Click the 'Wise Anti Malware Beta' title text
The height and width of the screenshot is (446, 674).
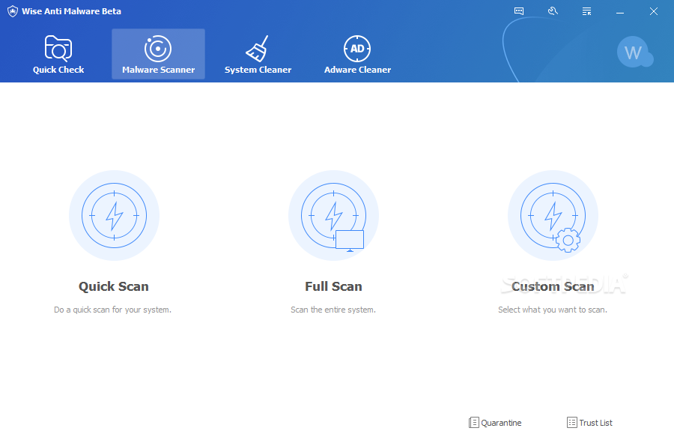(71, 11)
